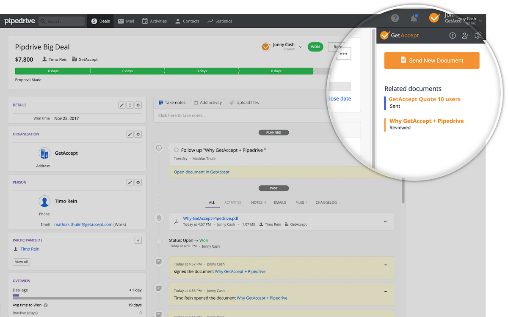The width and height of the screenshot is (508, 317).
Task: Open the GetAccept Quote 10 users document
Action: pos(424,99)
